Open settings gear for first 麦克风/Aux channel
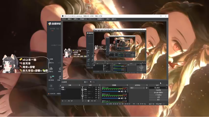Viewport: 209px width, 117px height. (x=125, y=92)
